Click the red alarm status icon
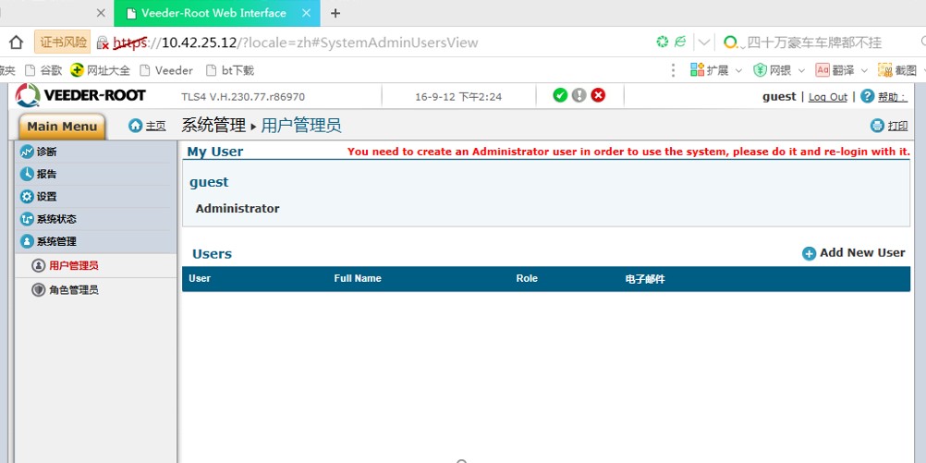Image resolution: width=926 pixels, height=463 pixels. 598,95
